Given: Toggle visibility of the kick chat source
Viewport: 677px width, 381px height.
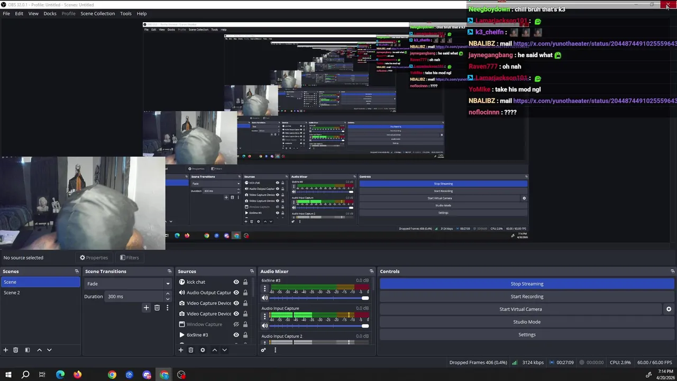Looking at the screenshot, I should coord(236,282).
